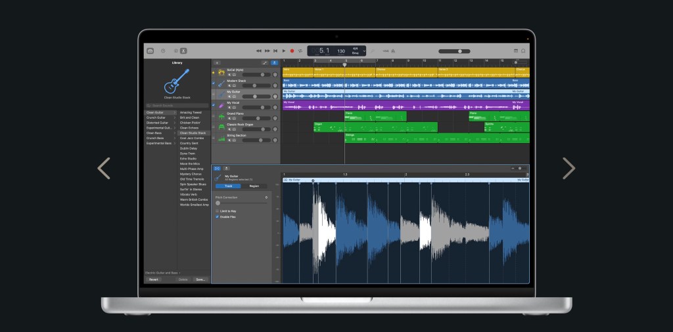Select the Track tab in editor
Viewport: 673px width, 332px height.
[x=229, y=186]
